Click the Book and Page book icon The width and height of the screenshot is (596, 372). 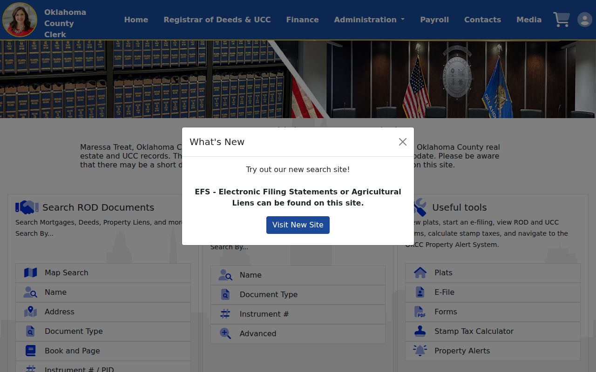coord(30,351)
